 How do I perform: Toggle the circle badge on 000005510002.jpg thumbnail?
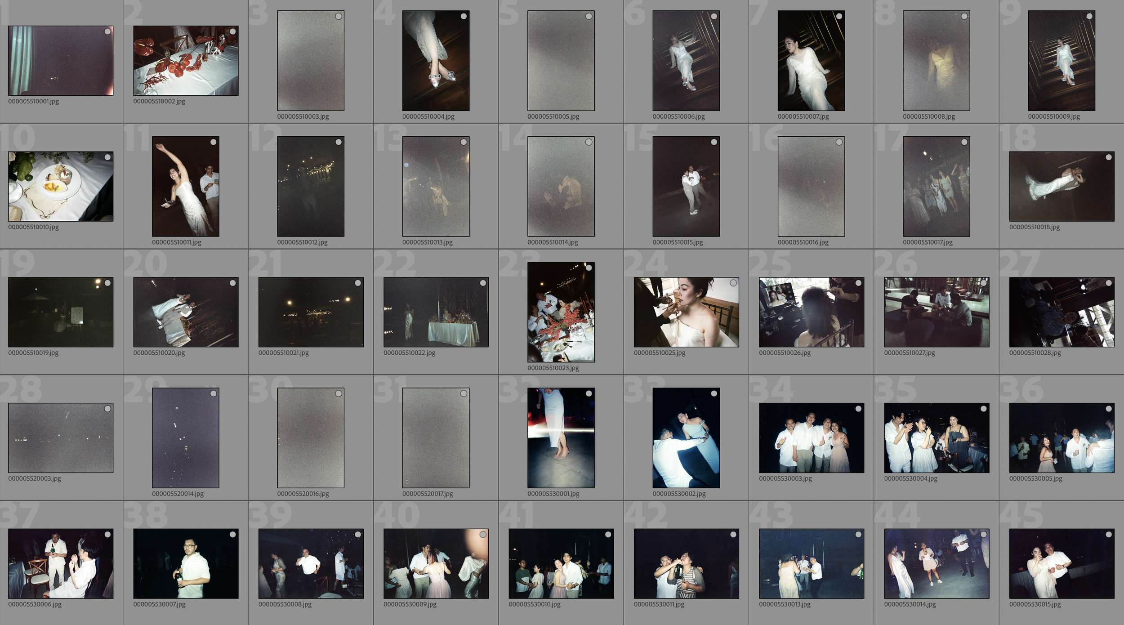point(232,31)
